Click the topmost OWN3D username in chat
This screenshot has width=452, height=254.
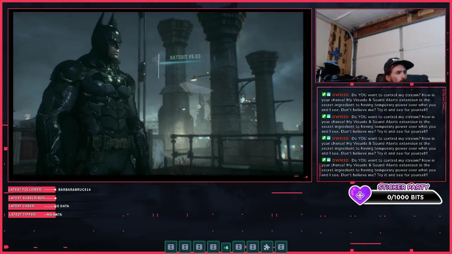(340, 95)
